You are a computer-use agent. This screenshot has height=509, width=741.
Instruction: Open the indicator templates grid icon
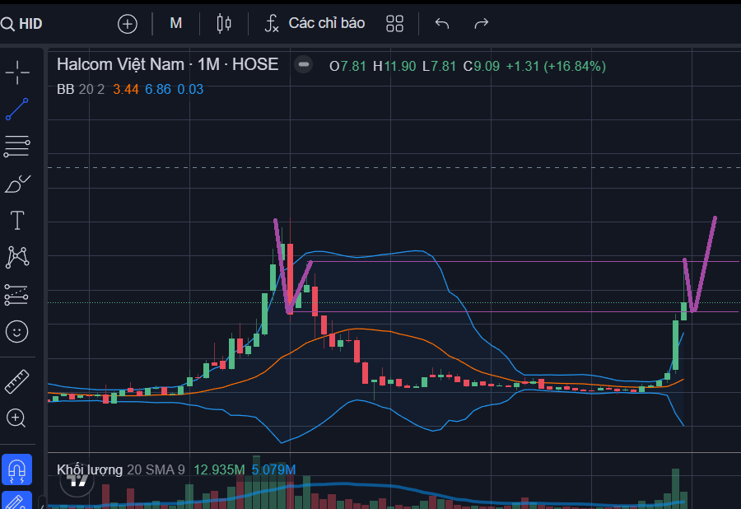pos(394,23)
